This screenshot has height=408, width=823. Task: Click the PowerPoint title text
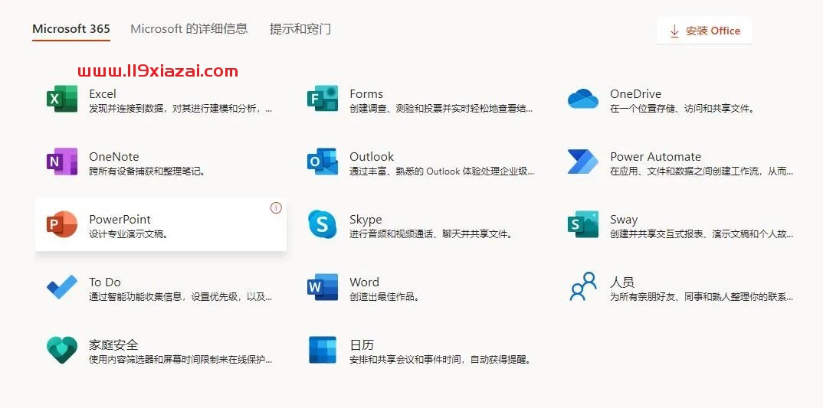tap(120, 219)
